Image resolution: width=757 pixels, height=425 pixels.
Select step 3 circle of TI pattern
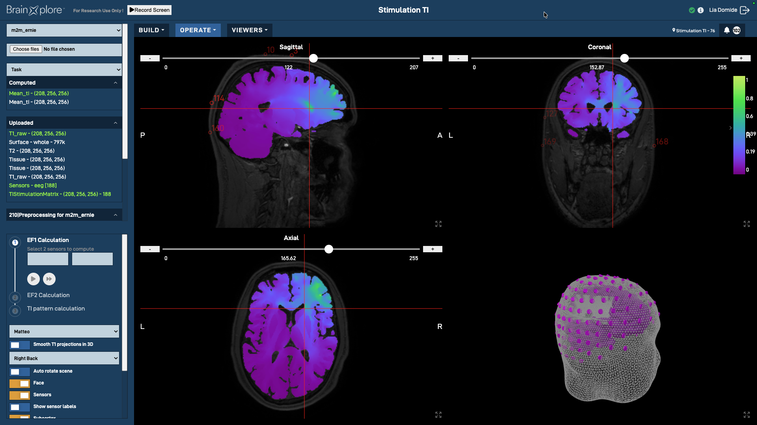[x=15, y=311]
